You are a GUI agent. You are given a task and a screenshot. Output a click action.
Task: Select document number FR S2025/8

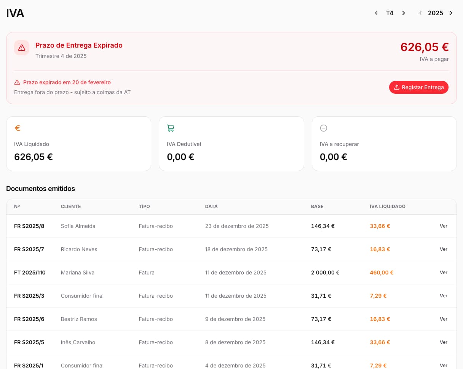click(x=29, y=226)
